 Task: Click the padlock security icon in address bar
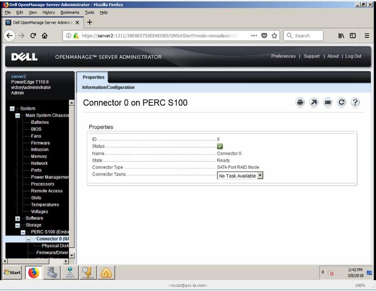(76, 36)
